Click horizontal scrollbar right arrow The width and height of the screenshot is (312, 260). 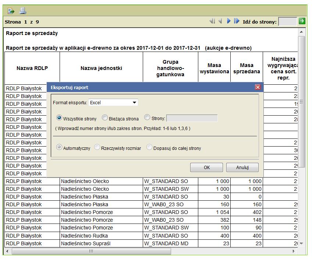pos(294,251)
